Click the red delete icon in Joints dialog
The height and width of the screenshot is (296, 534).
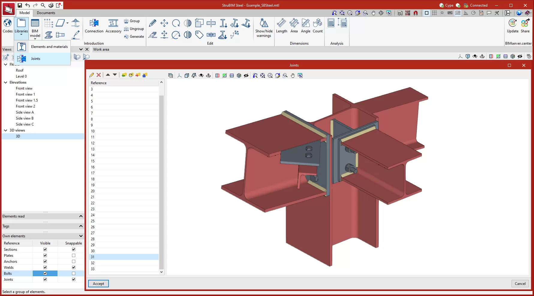(99, 75)
